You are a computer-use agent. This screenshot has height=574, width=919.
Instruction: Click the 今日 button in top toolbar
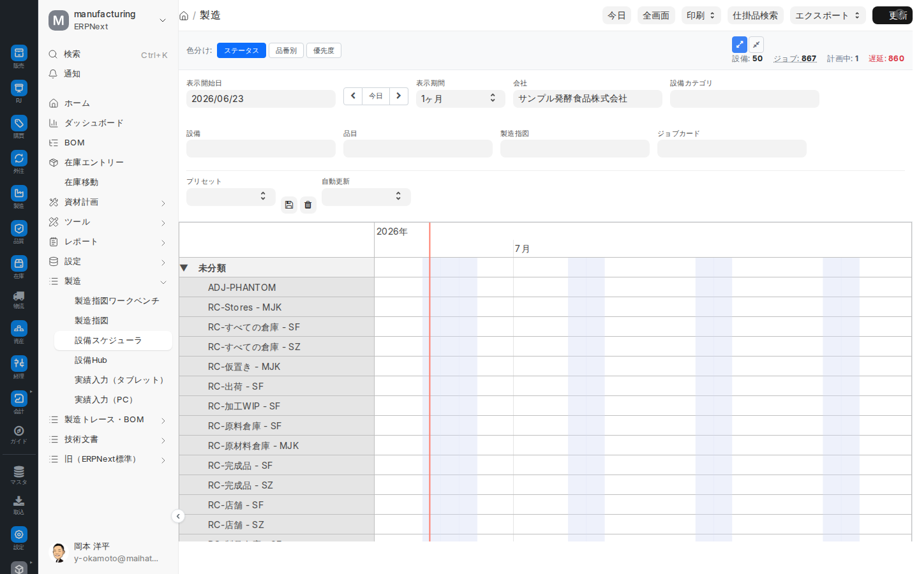click(616, 15)
